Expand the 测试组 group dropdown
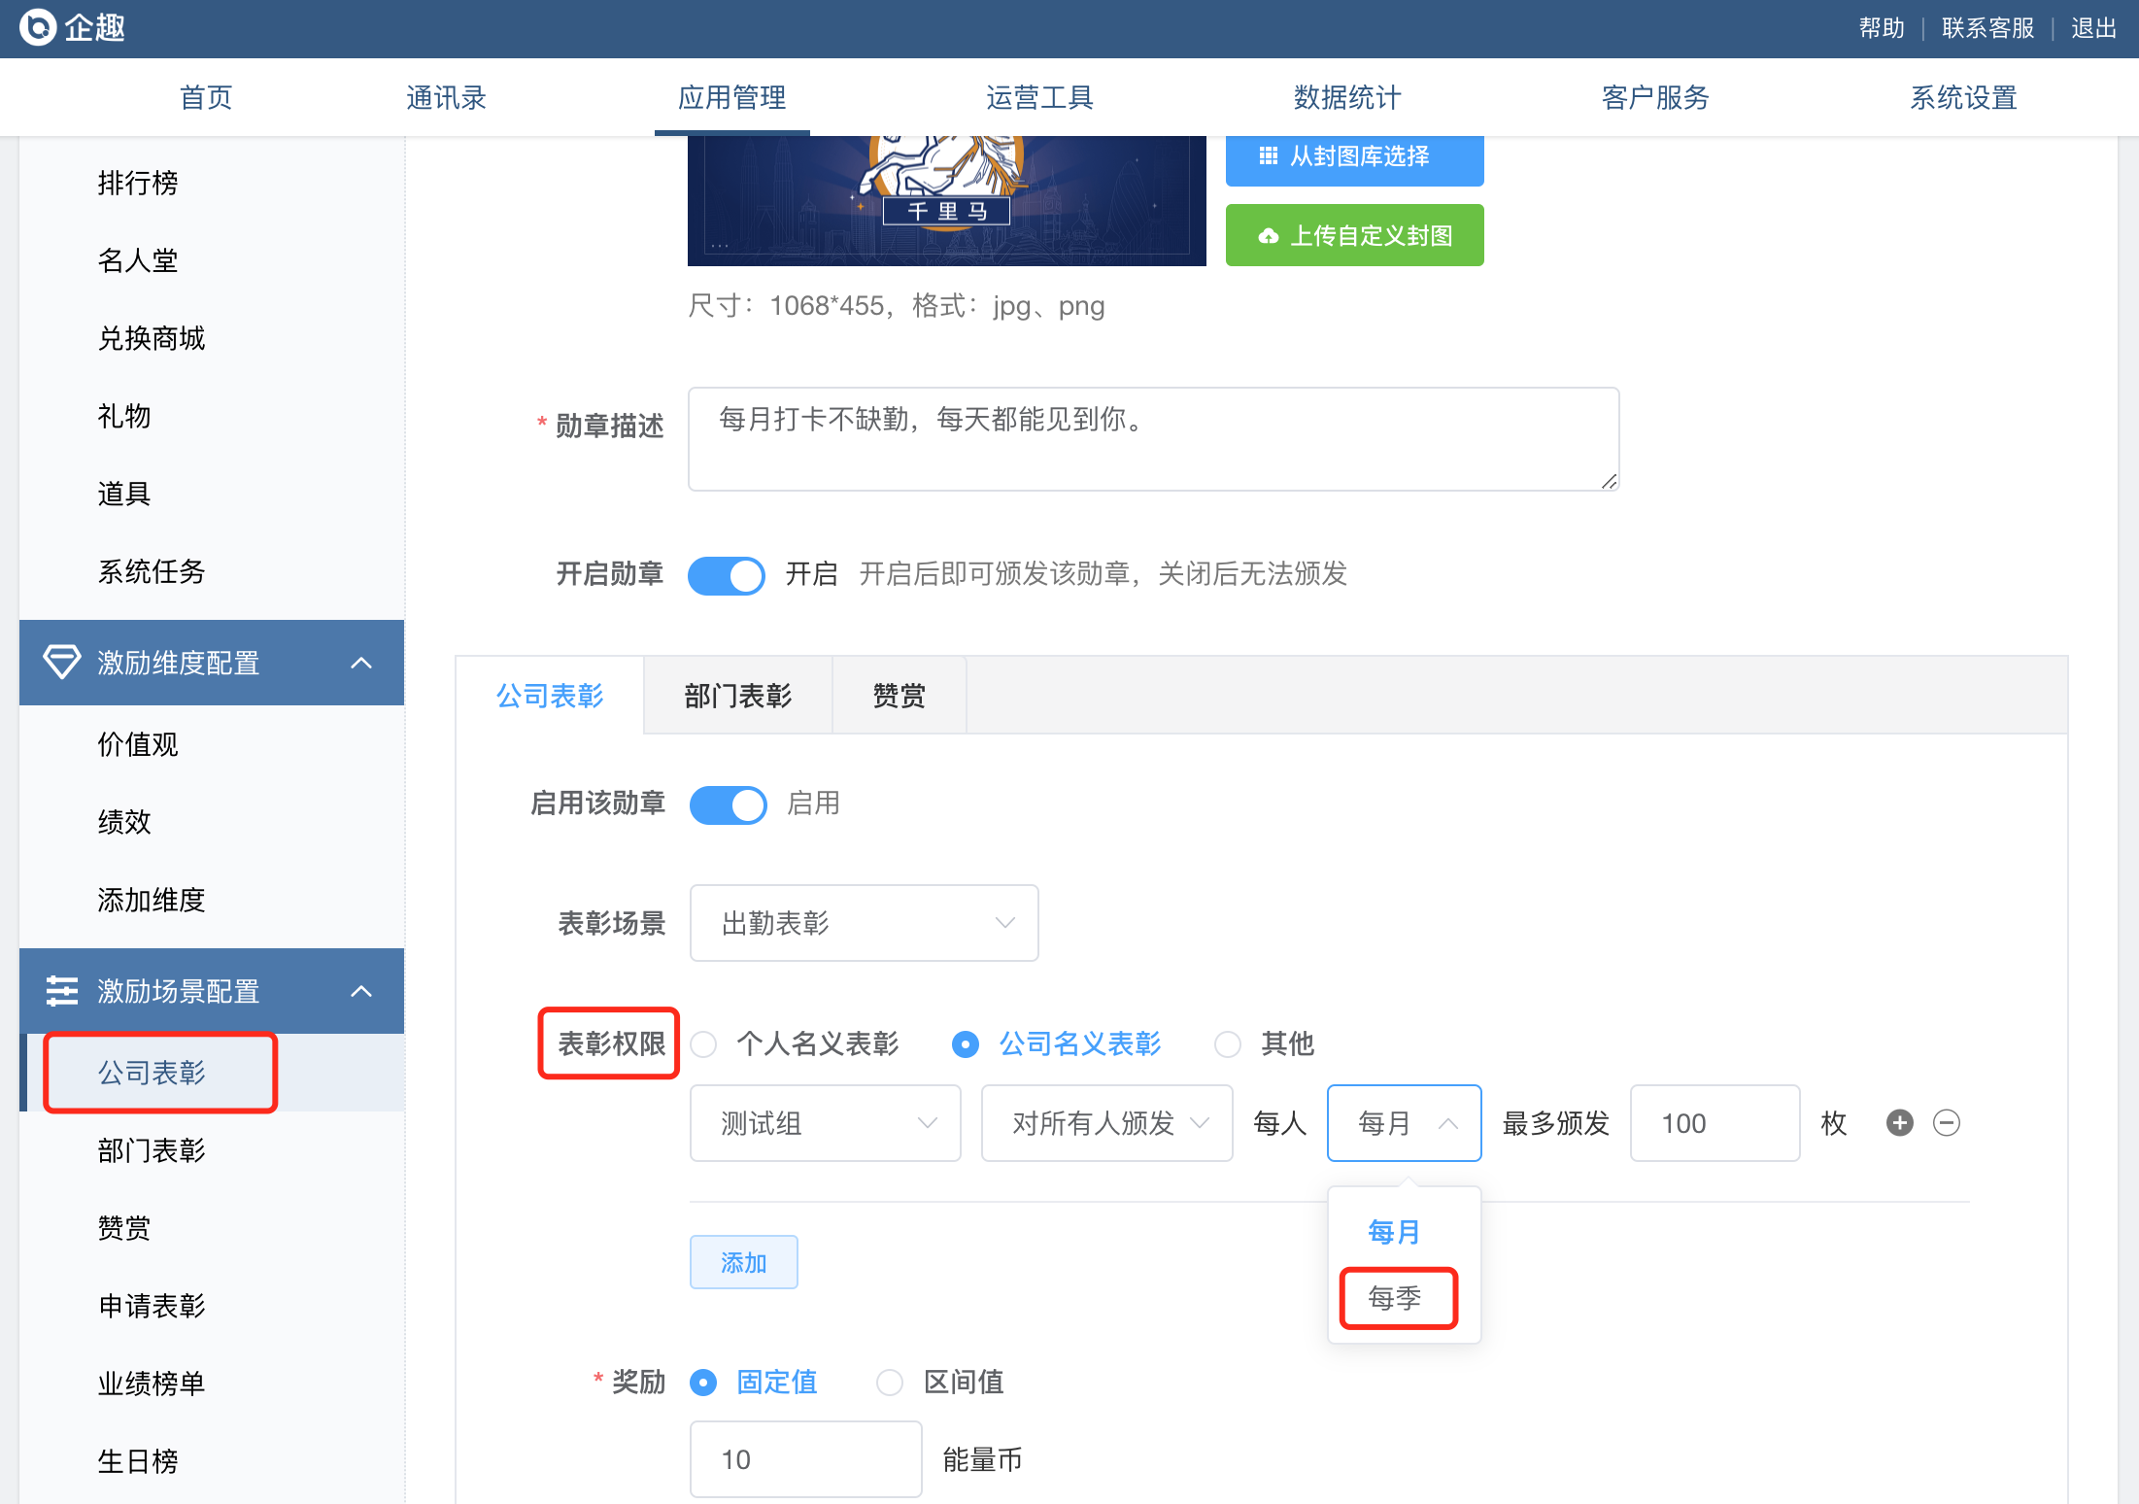2139x1504 pixels. coord(825,1123)
